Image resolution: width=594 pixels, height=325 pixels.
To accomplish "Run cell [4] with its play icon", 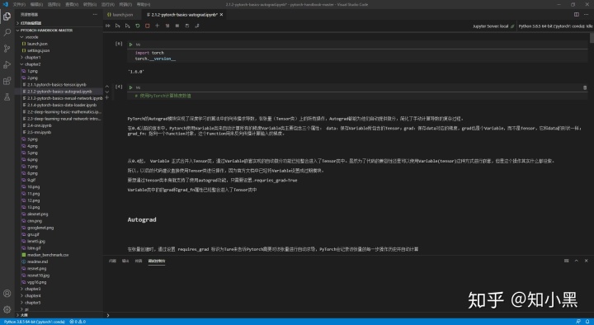I will 130,87.
